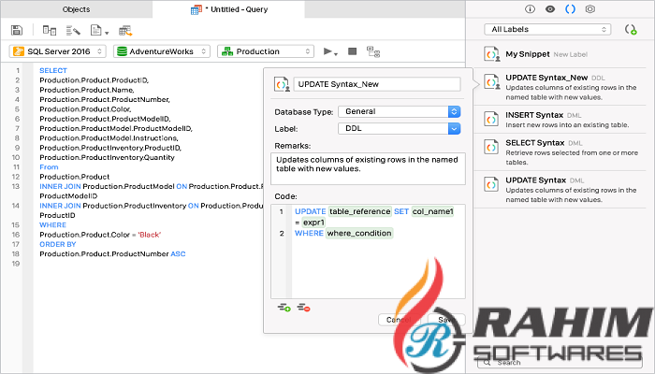Click Production.Product.ProductID on line 2

94,80
